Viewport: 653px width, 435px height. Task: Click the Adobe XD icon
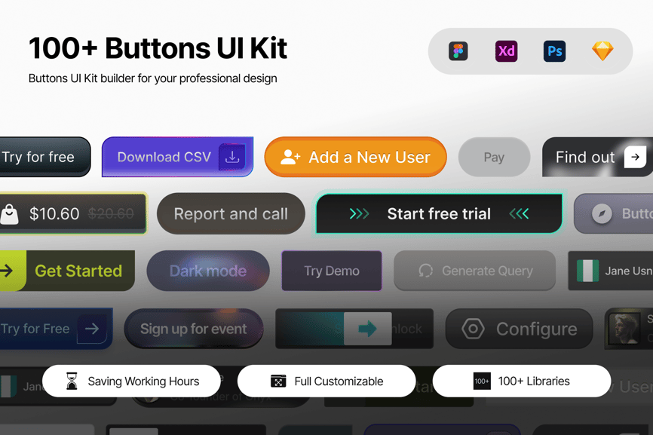tap(507, 51)
